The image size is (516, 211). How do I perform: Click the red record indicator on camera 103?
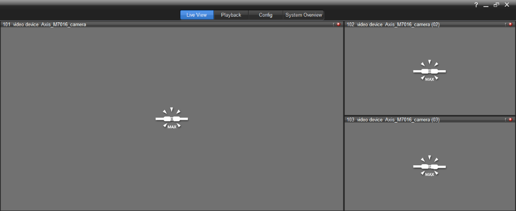click(510, 119)
